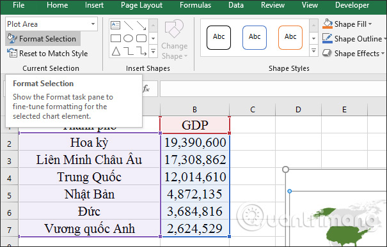This screenshot has height=247, width=387.
Task: Choose the rounded rectangle shape
Action: point(141,38)
